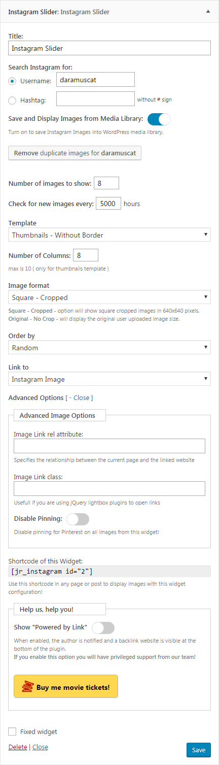Click the Image Link rel attribute field
The height and width of the screenshot is (765, 219).
coord(109,446)
